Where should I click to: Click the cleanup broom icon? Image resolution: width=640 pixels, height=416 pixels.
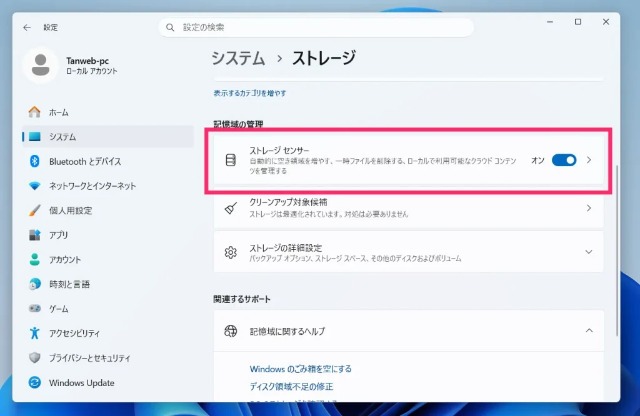pyautogui.click(x=231, y=208)
